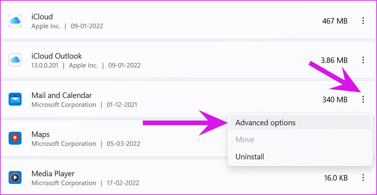Select the iCloud Outlook list entry title
The width and height of the screenshot is (377, 195).
pyautogui.click(x=57, y=56)
